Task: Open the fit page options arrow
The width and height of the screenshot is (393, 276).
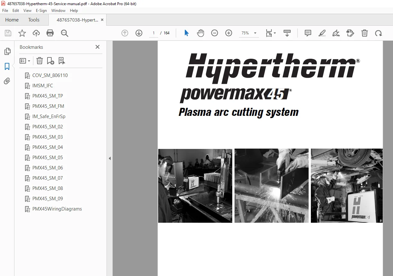Action: click(275, 33)
